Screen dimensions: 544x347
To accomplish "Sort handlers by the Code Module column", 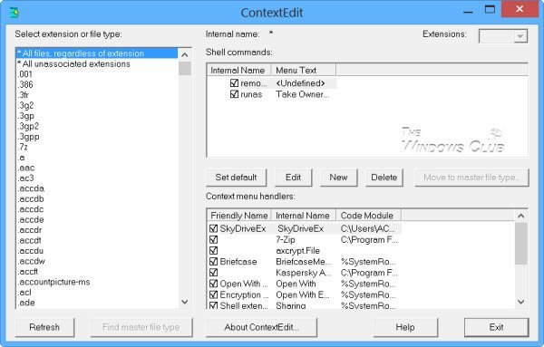I will click(x=368, y=216).
